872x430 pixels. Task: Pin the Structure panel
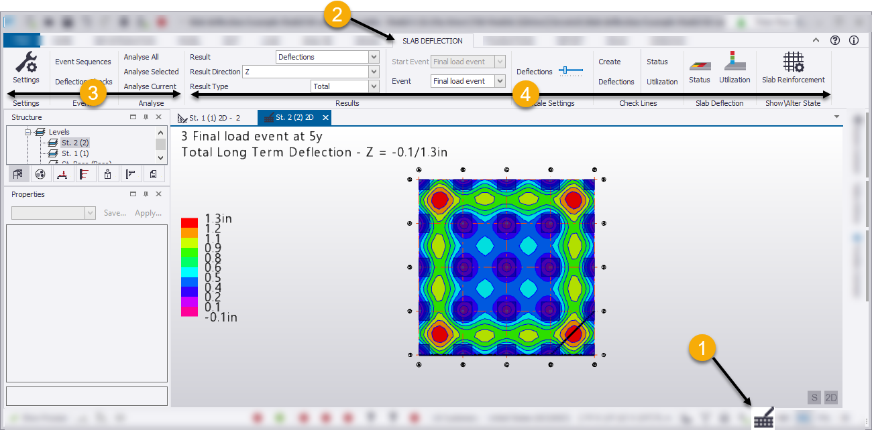click(146, 117)
